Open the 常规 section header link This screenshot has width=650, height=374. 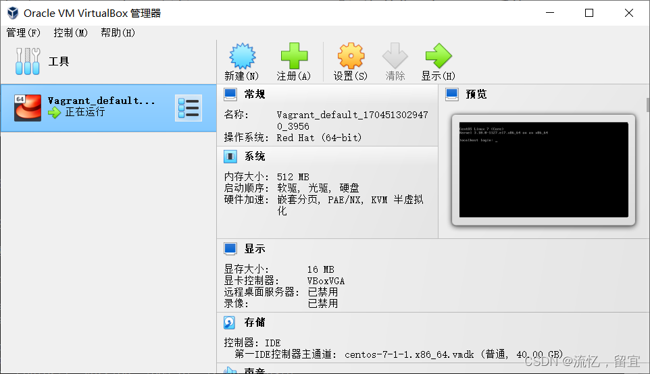click(255, 95)
